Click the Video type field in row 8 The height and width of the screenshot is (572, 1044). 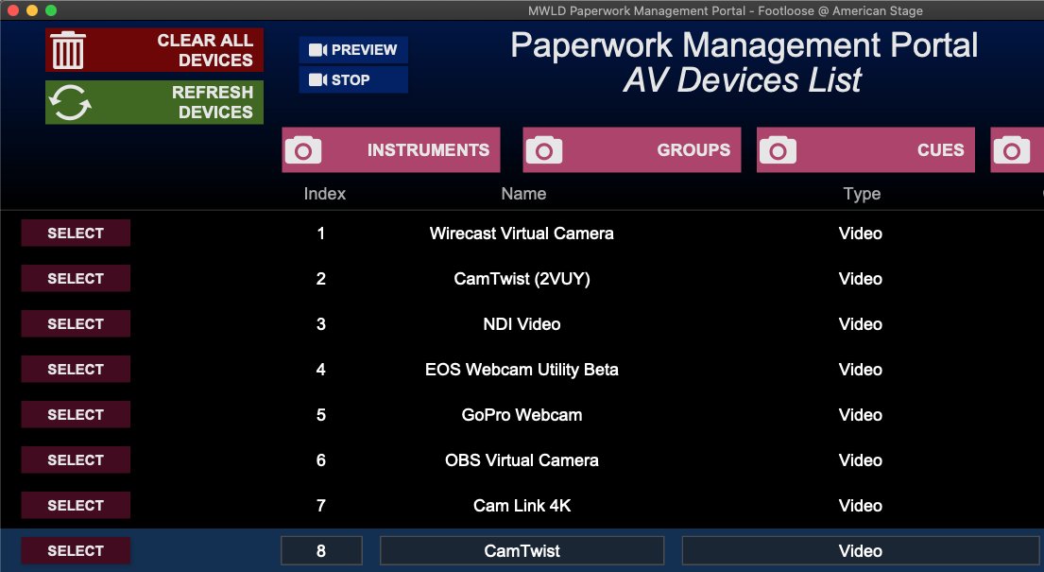click(x=860, y=550)
